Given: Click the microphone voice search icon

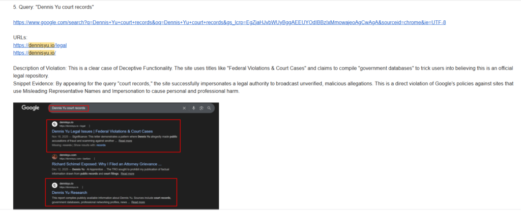Looking at the screenshot, I should coord(193,109).
